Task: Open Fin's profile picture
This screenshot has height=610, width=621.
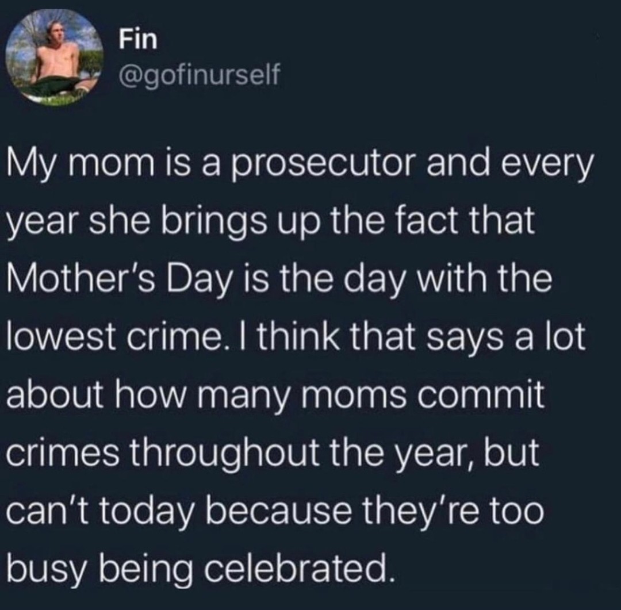Action: 55,58
